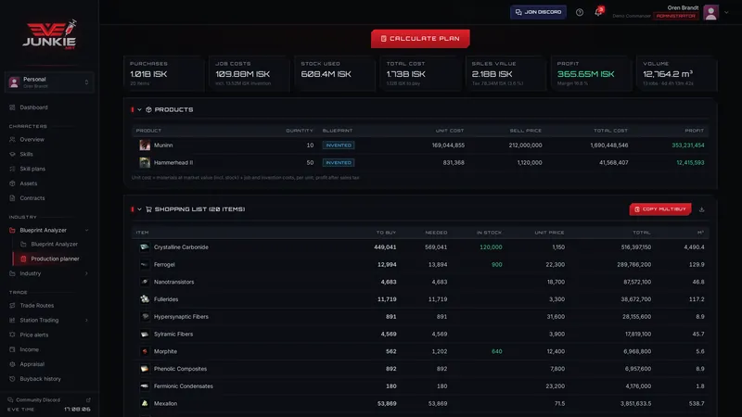This screenshot has width=742, height=417.
Task: Click the Copy Multibuy button
Action: (x=660, y=209)
